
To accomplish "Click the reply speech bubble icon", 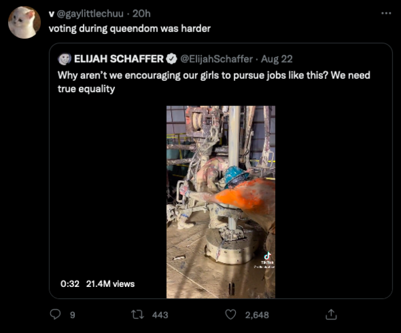I will (55, 314).
